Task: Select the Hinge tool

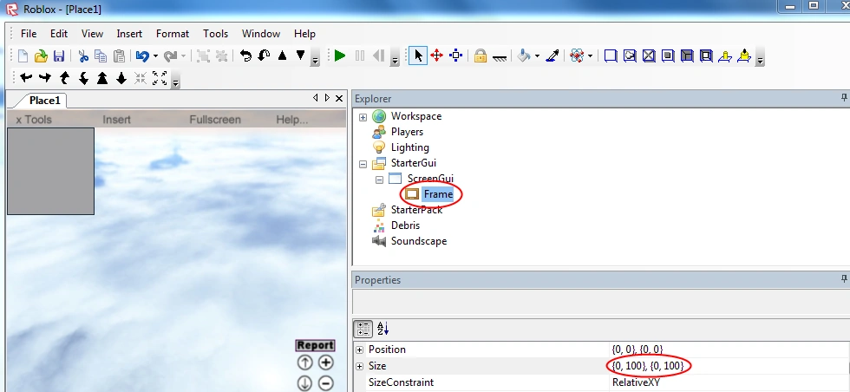Action: click(x=725, y=56)
